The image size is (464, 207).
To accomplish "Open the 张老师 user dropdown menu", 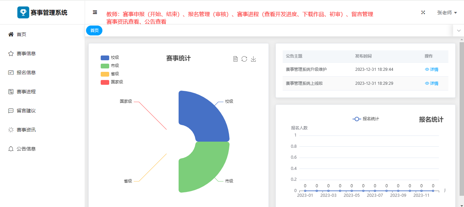I will tap(447, 13).
